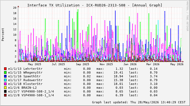Screen dimensions: 190x106
Task: Click the May 2025 x-axis label
Action: 35,64
